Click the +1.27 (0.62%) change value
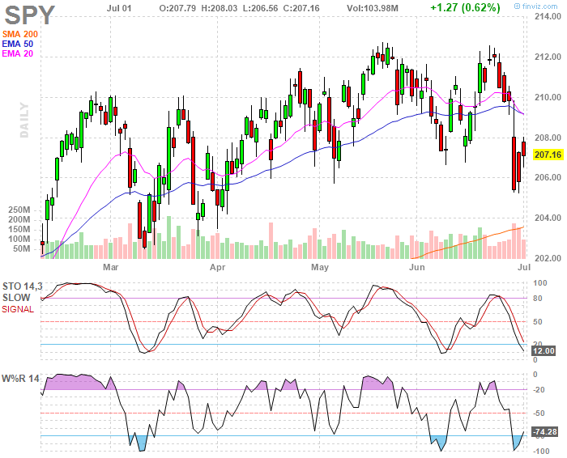Viewport: 567px width, 458px height. pyautogui.click(x=465, y=7)
